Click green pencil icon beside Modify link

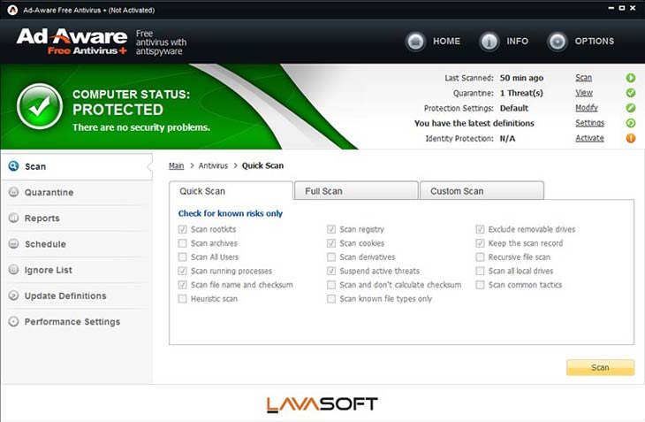coord(631,108)
